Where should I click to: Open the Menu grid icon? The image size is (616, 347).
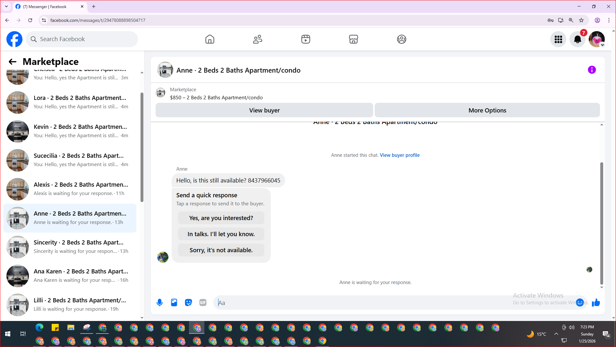click(558, 39)
